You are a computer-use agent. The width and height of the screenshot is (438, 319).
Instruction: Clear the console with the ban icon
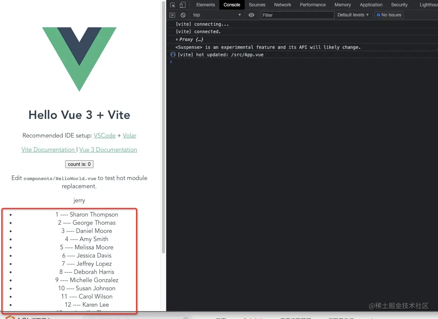183,15
